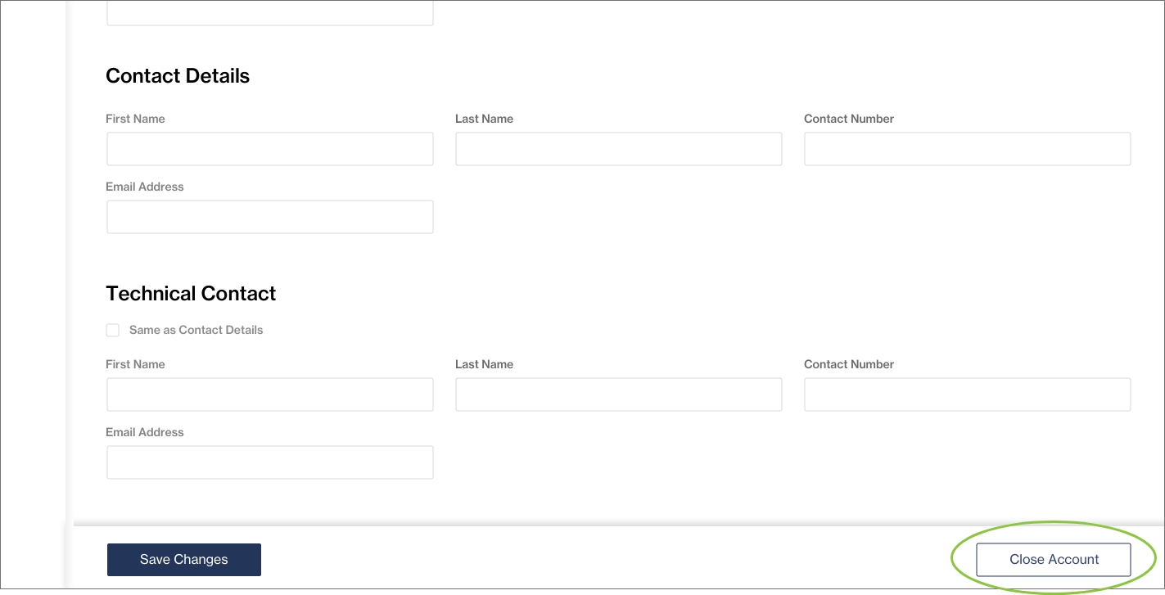1165x595 pixels.
Task: Click the Contact Details Last Name input
Action: coord(618,150)
